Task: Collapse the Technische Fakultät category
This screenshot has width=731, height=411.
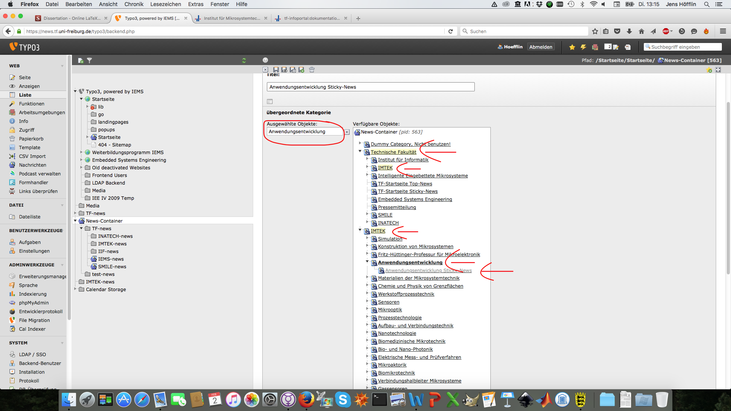Action: coord(360,151)
